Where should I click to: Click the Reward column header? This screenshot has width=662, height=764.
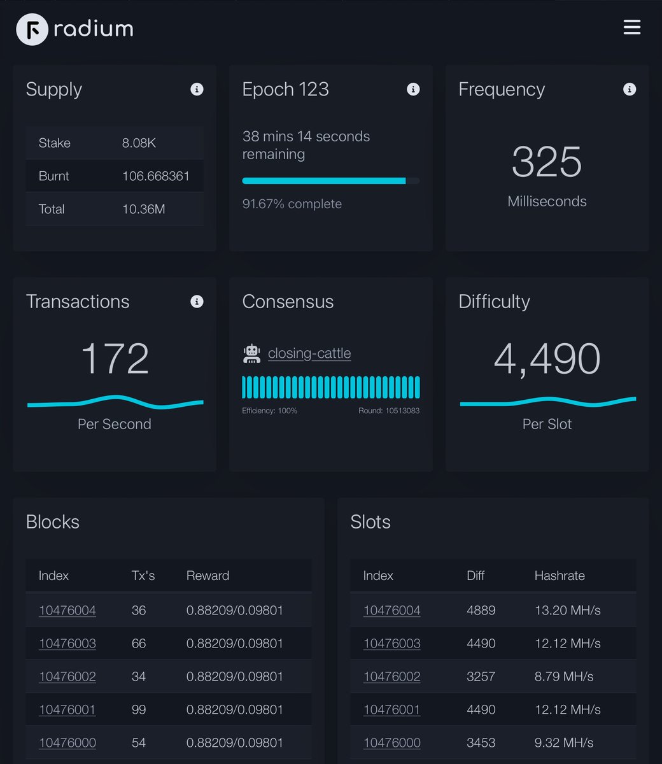point(208,576)
